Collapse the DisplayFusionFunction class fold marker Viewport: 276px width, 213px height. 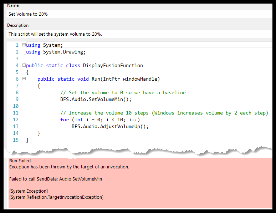[24, 66]
